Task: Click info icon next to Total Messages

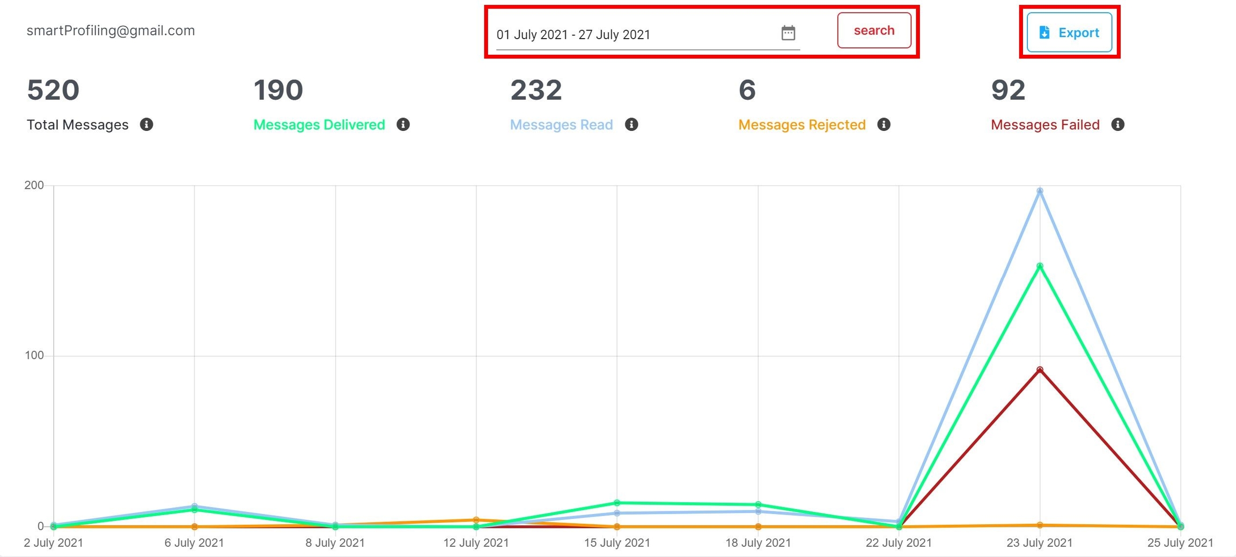Action: (146, 124)
